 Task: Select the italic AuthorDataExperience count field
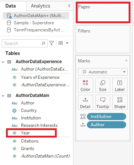(x=45, y=85)
